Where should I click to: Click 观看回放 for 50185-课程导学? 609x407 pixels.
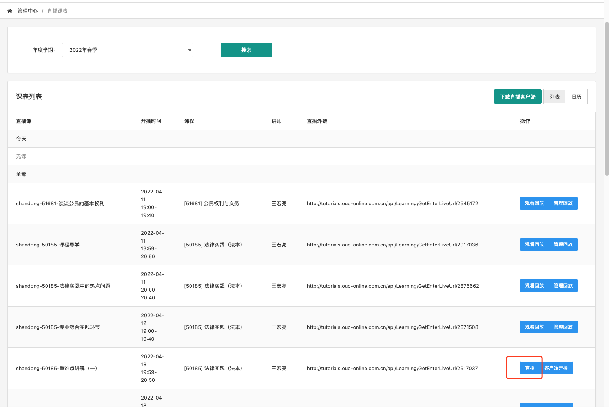pyautogui.click(x=534, y=245)
